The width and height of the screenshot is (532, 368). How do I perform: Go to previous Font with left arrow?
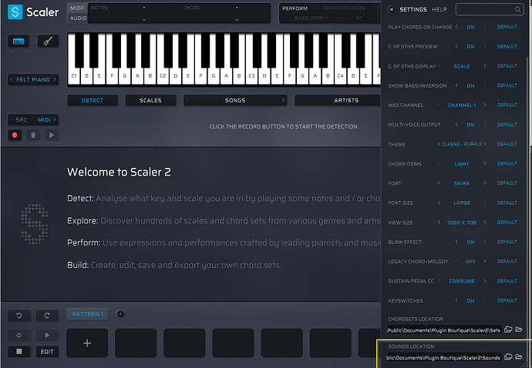pyautogui.click(x=439, y=183)
